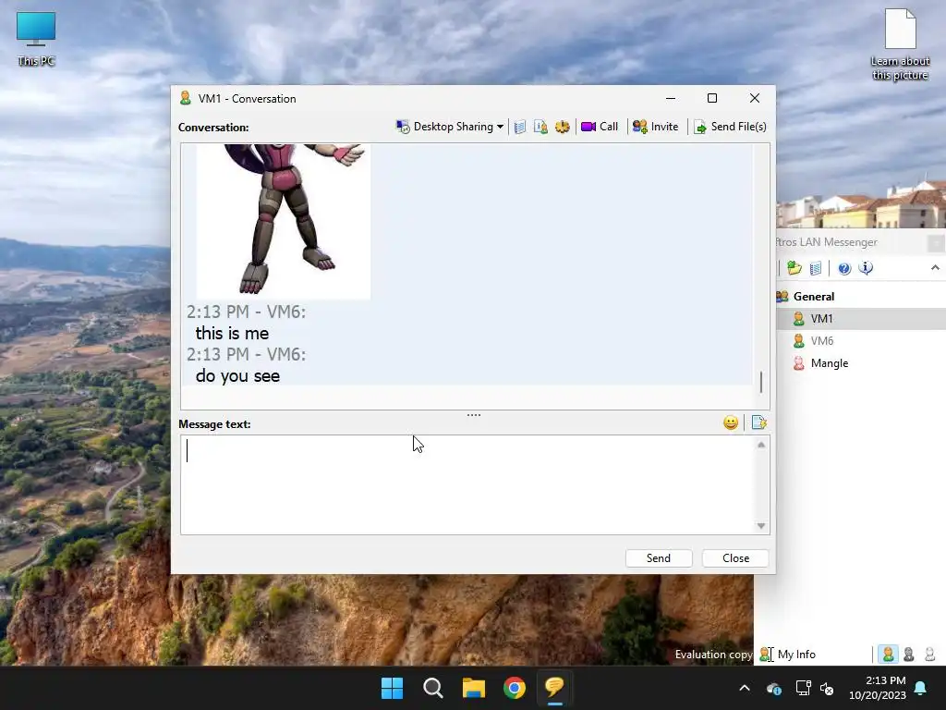Click the About info bubble icon

point(866,268)
